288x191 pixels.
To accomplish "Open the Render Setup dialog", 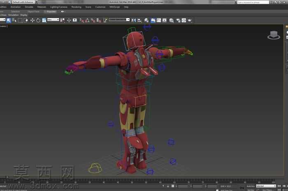I will coord(178,21).
